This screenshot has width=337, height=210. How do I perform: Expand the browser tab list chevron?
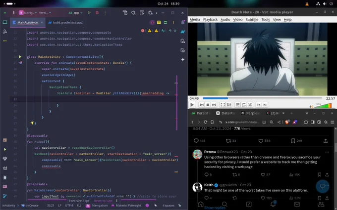(x=307, y=113)
